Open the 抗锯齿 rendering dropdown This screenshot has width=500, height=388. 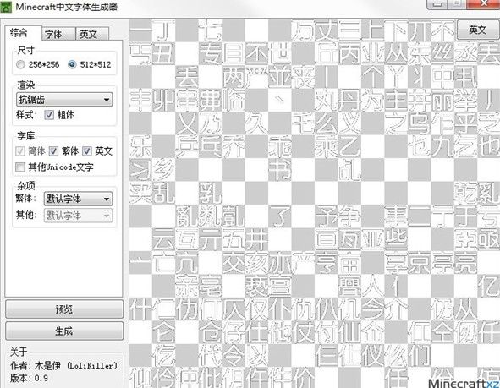coord(64,100)
